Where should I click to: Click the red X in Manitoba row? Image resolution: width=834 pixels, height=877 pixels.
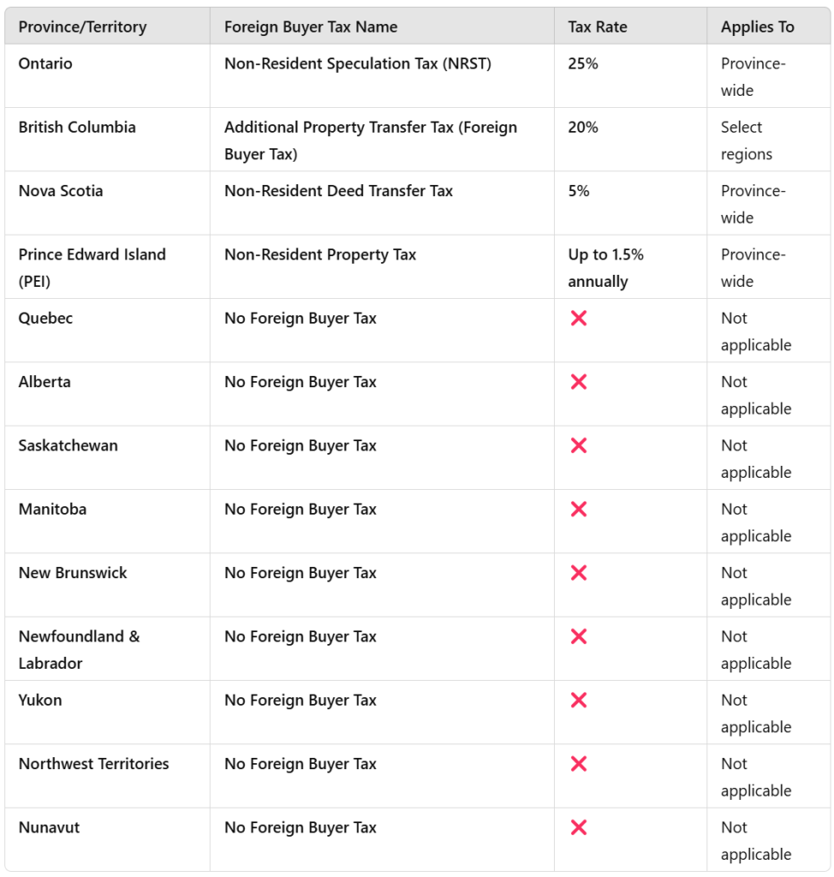click(x=579, y=510)
